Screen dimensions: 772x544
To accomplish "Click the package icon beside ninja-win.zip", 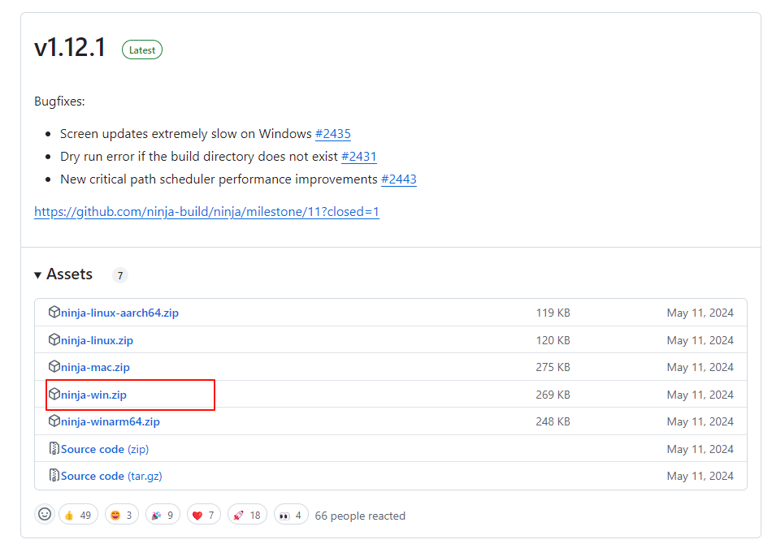I will click(54, 395).
